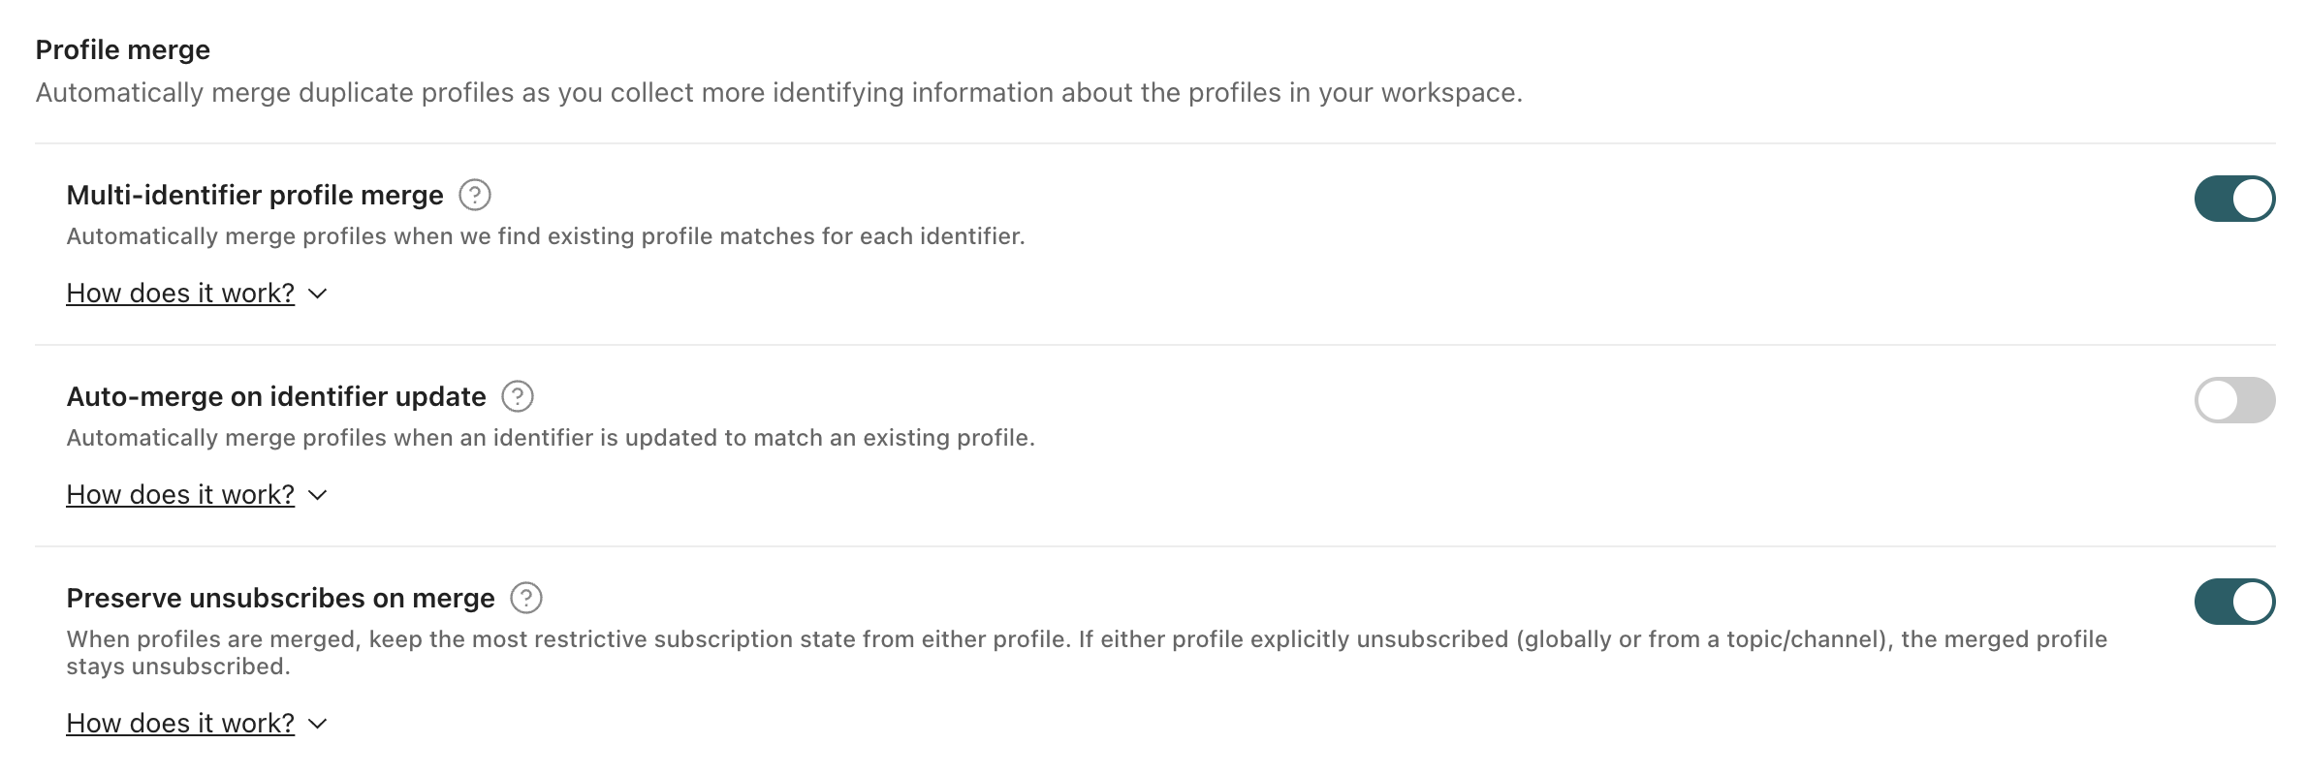Disable the Multi-identifier profile merge toggle

pyautogui.click(x=2234, y=199)
